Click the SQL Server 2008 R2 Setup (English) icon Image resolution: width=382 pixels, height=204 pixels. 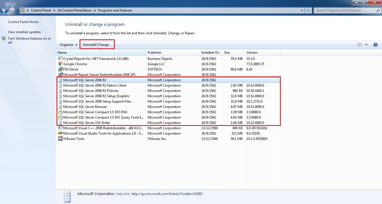click(60, 96)
